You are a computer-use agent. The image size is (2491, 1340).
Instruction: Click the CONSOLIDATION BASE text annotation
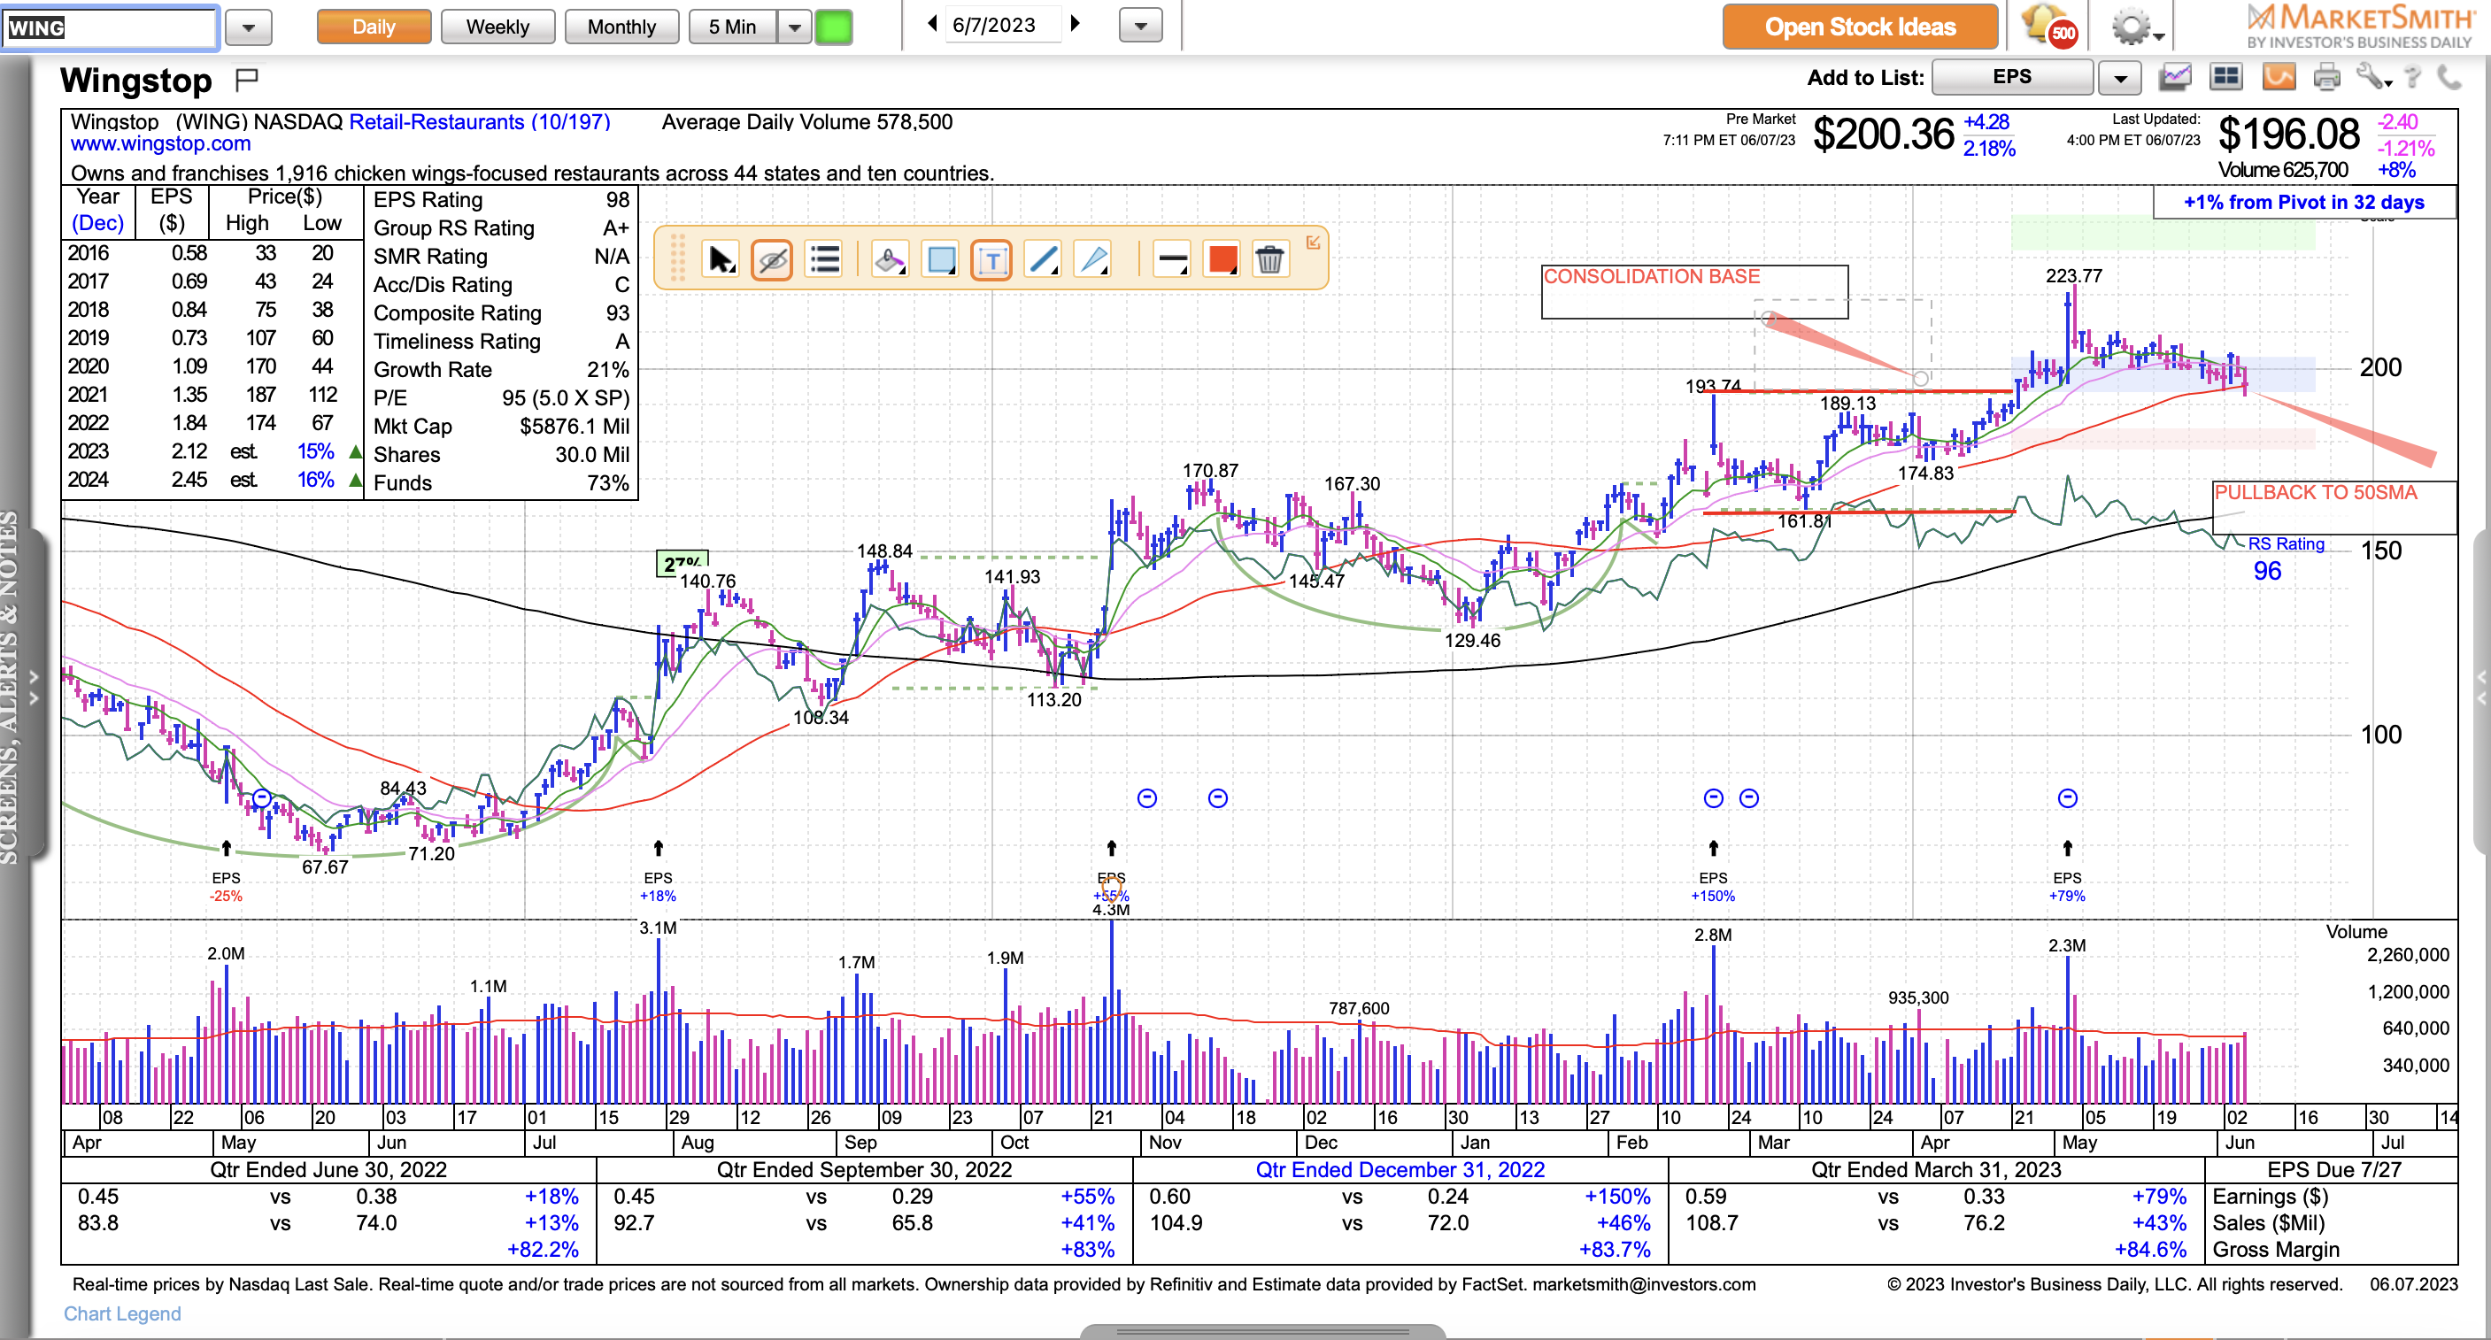coord(1651,276)
